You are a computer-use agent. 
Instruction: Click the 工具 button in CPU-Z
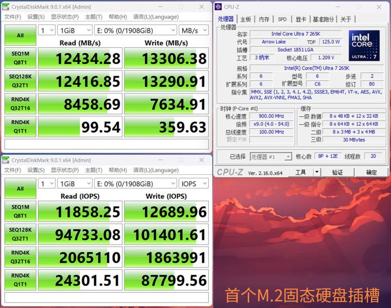[301, 172]
